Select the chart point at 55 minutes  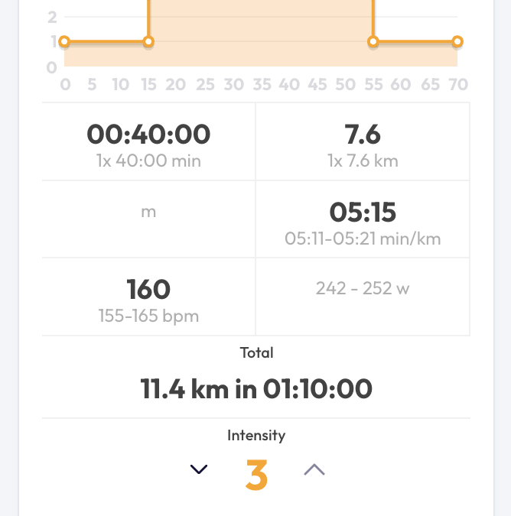[x=373, y=41]
